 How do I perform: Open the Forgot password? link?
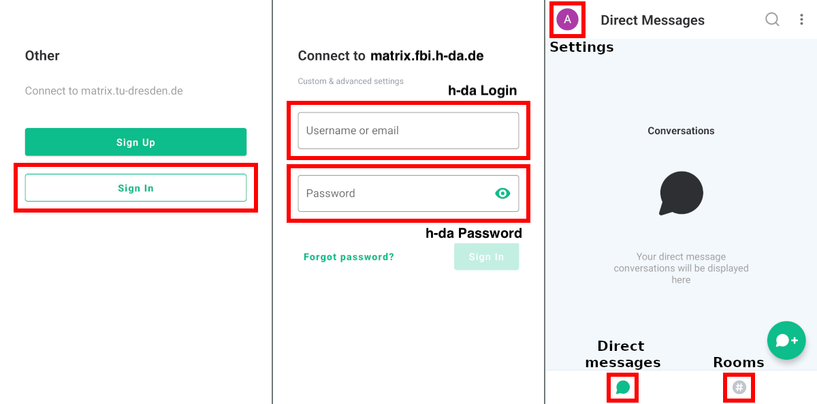point(349,257)
